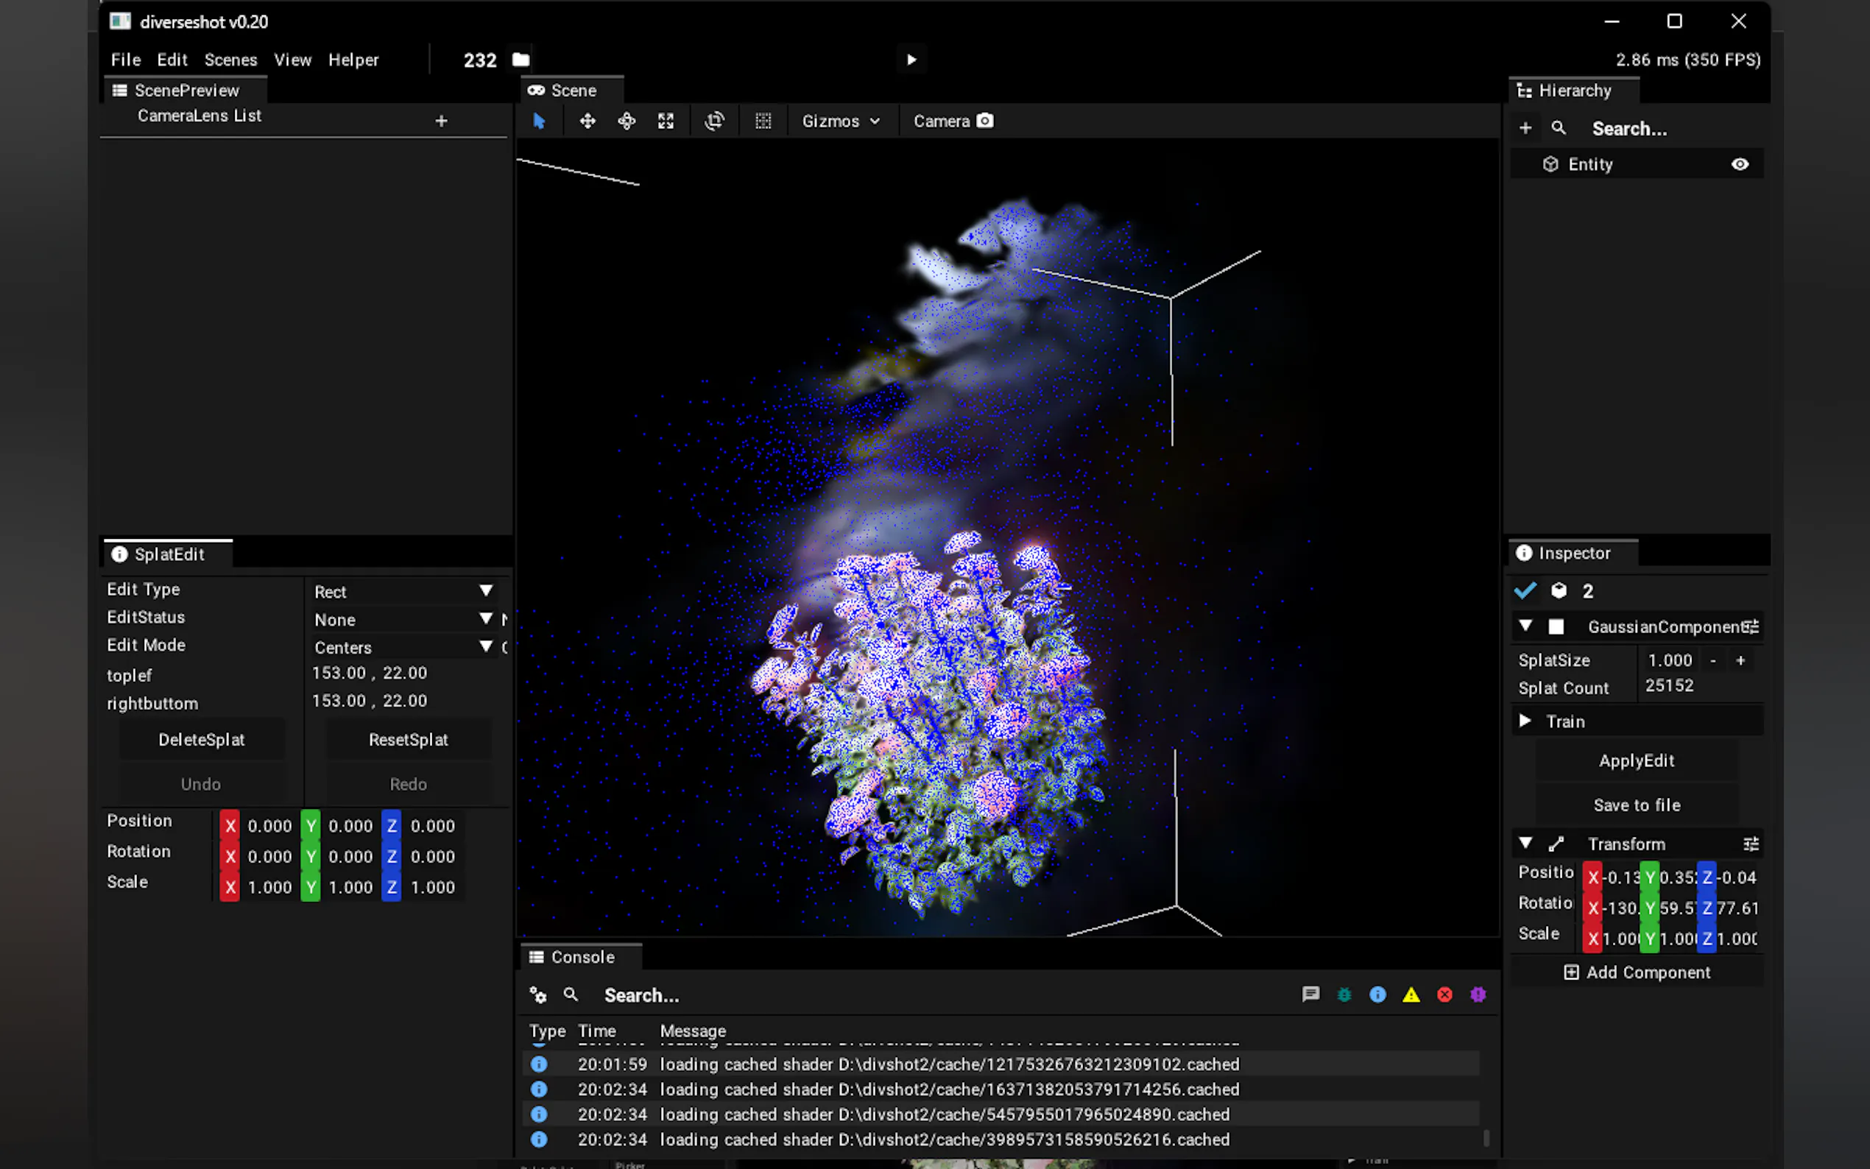The width and height of the screenshot is (1870, 1169).
Task: Open the Scenes menu
Action: point(230,60)
